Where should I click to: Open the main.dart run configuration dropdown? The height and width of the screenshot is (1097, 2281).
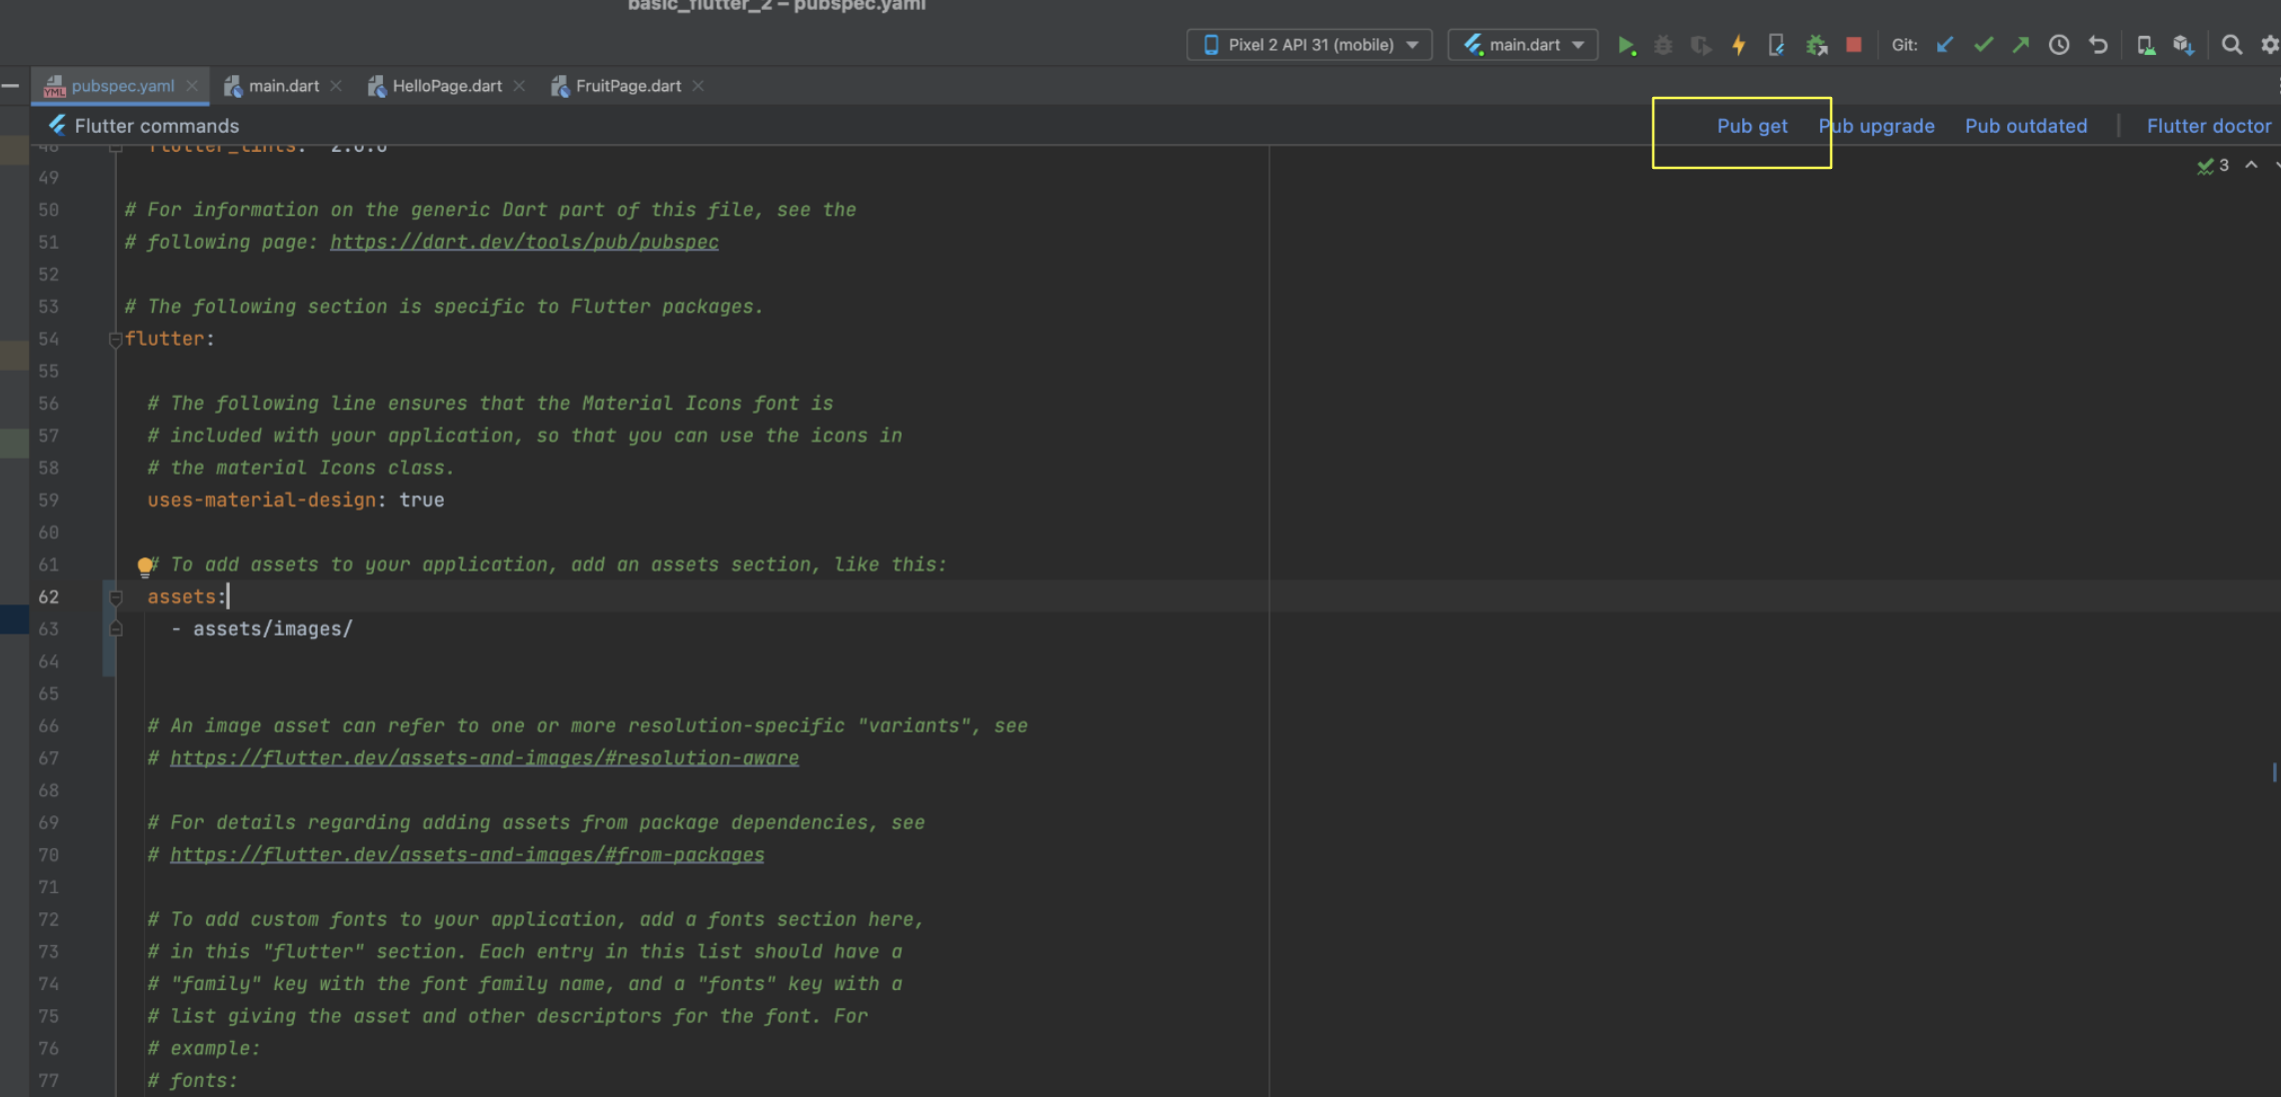click(x=1522, y=45)
